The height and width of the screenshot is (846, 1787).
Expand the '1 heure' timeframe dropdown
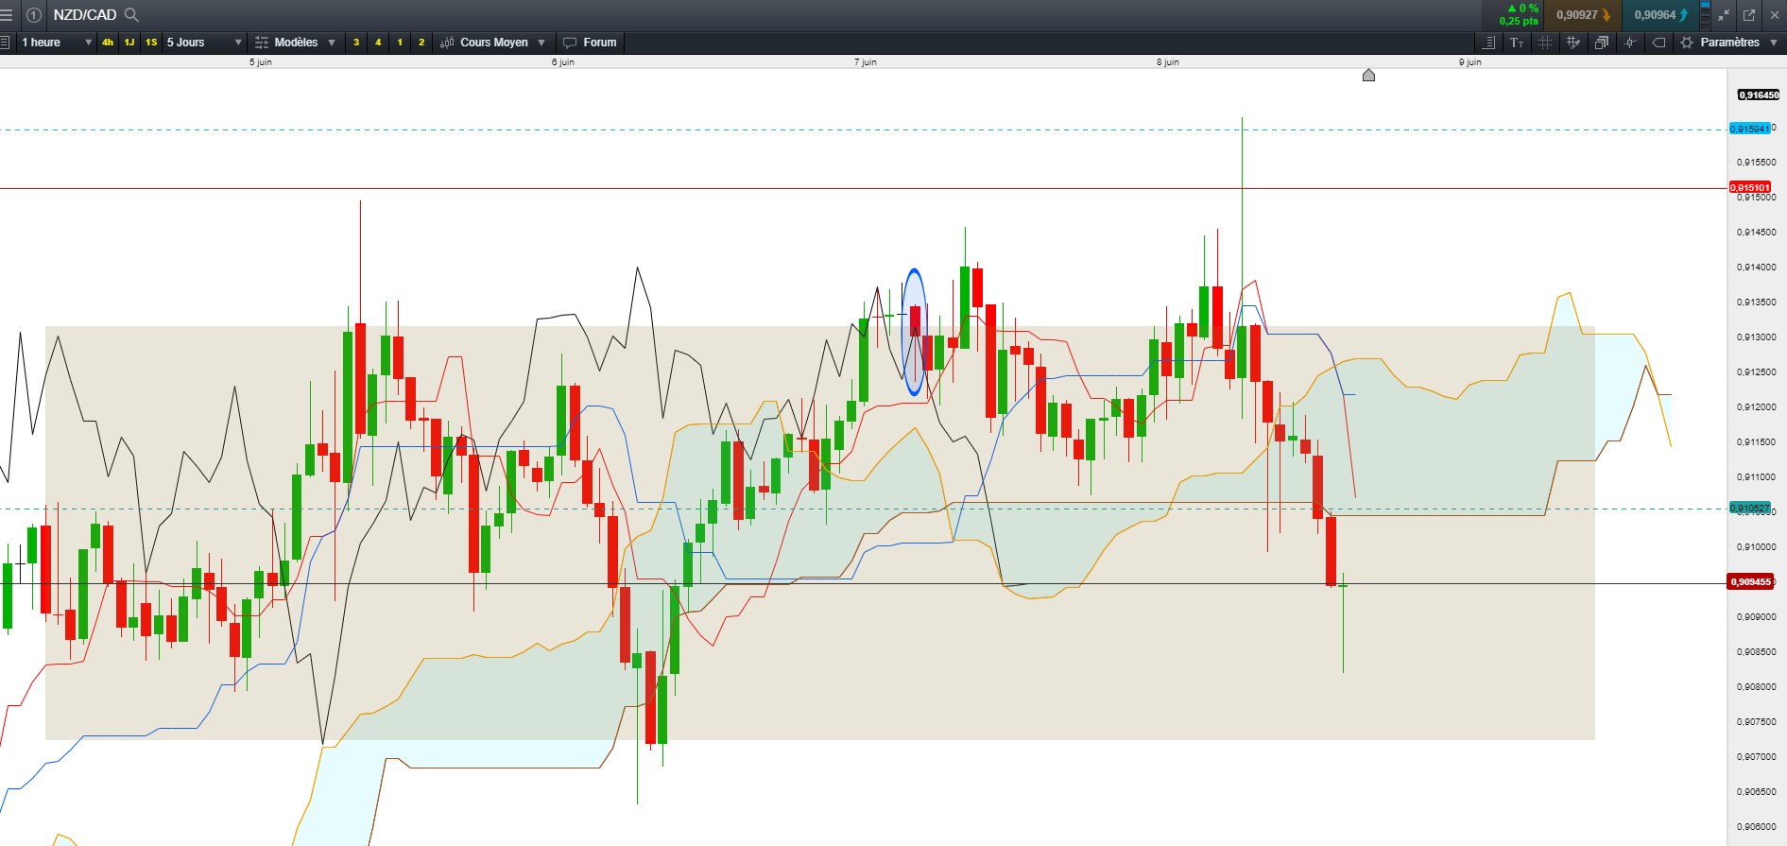pyautogui.click(x=88, y=43)
